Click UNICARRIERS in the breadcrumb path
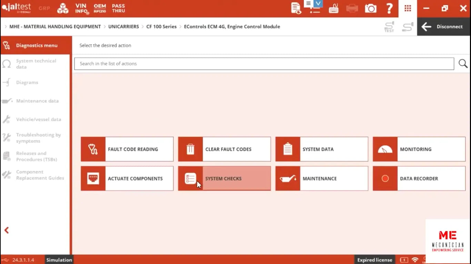The height and width of the screenshot is (264, 471). tap(123, 26)
